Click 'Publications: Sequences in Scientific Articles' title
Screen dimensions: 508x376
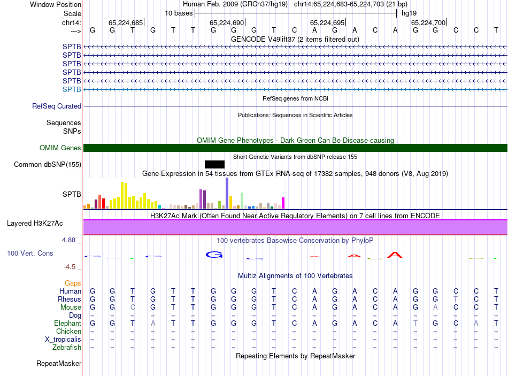point(295,115)
